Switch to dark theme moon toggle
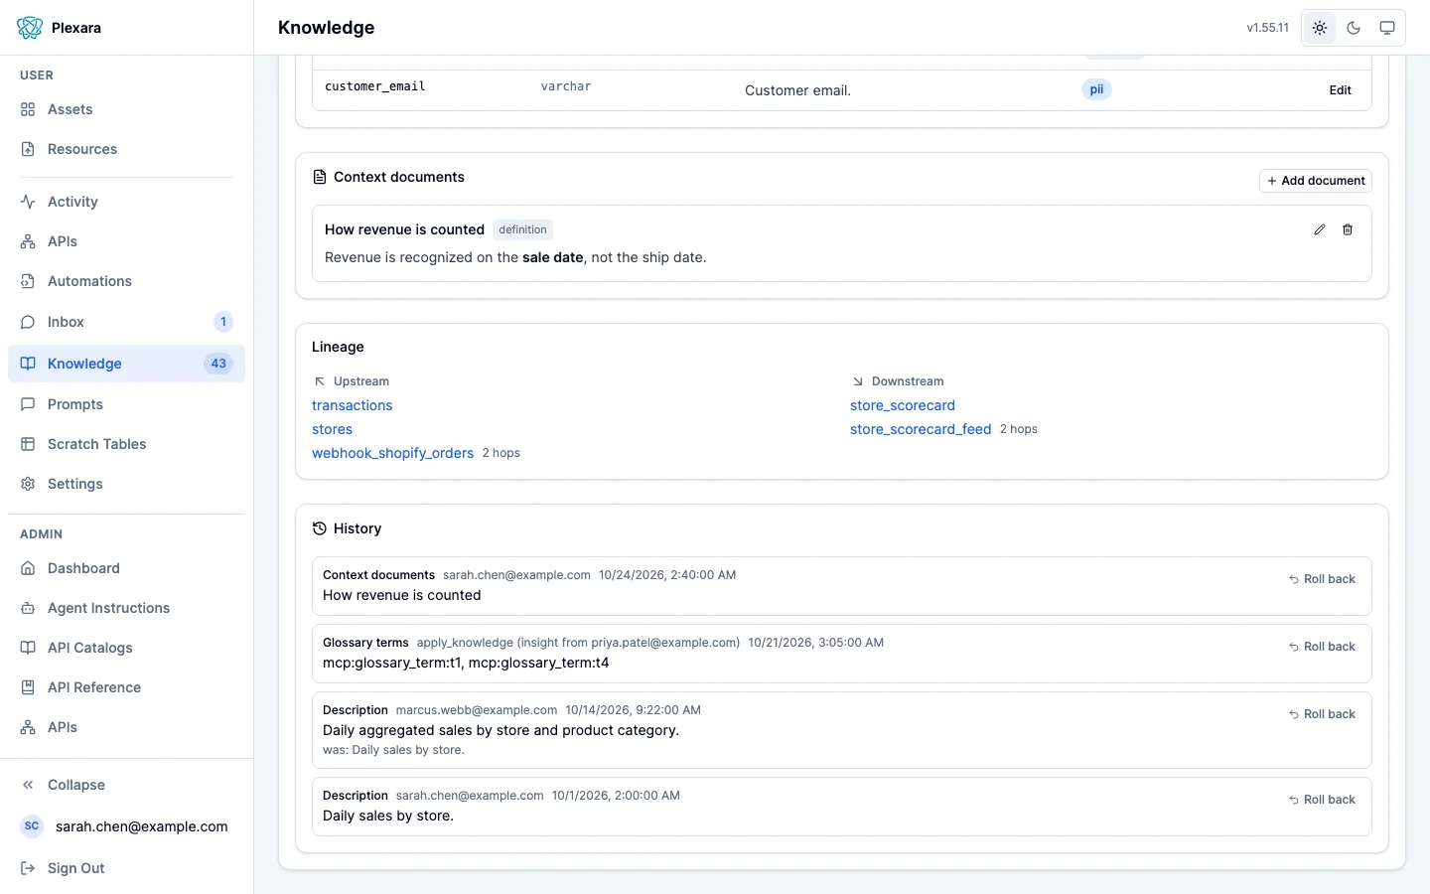Viewport: 1430px width, 894px height. click(1354, 28)
